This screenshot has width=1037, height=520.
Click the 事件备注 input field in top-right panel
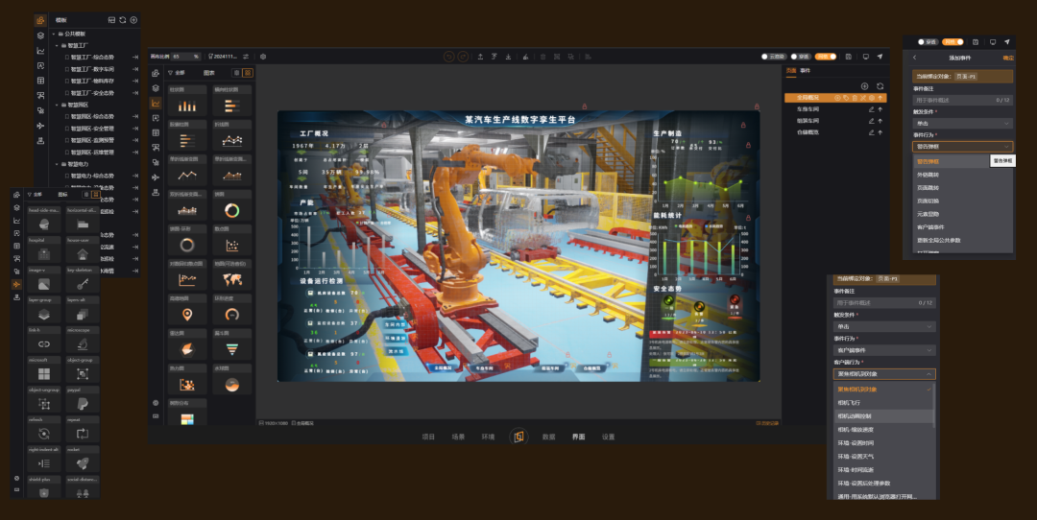[x=962, y=100]
